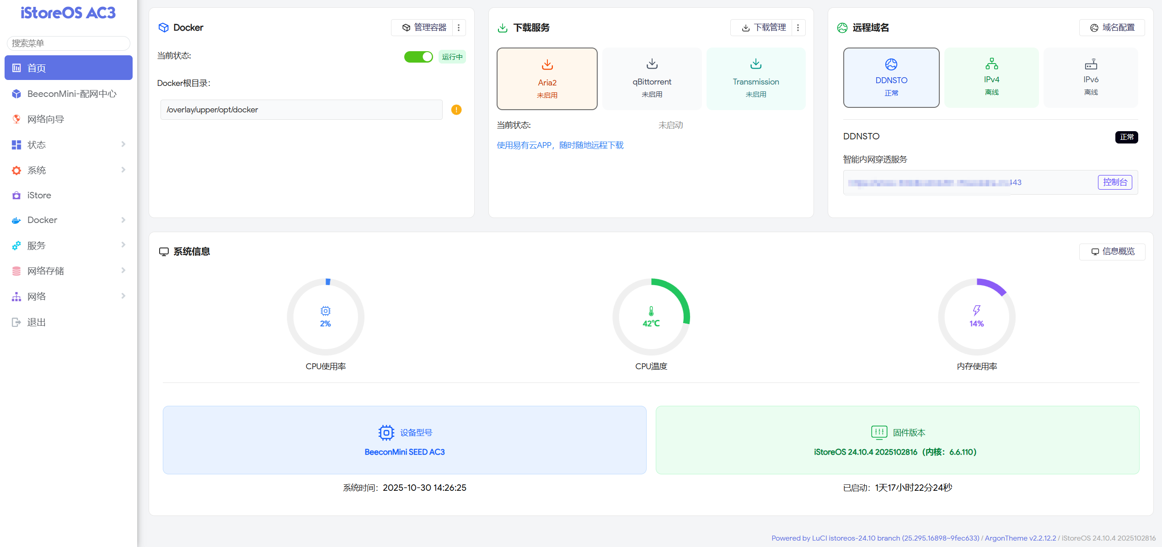Click the CPU usage gauge icon

325,311
